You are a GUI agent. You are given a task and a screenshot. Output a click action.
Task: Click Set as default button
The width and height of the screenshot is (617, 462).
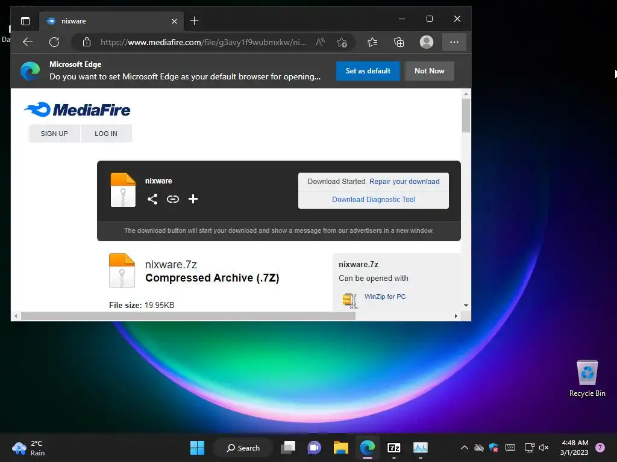click(368, 71)
